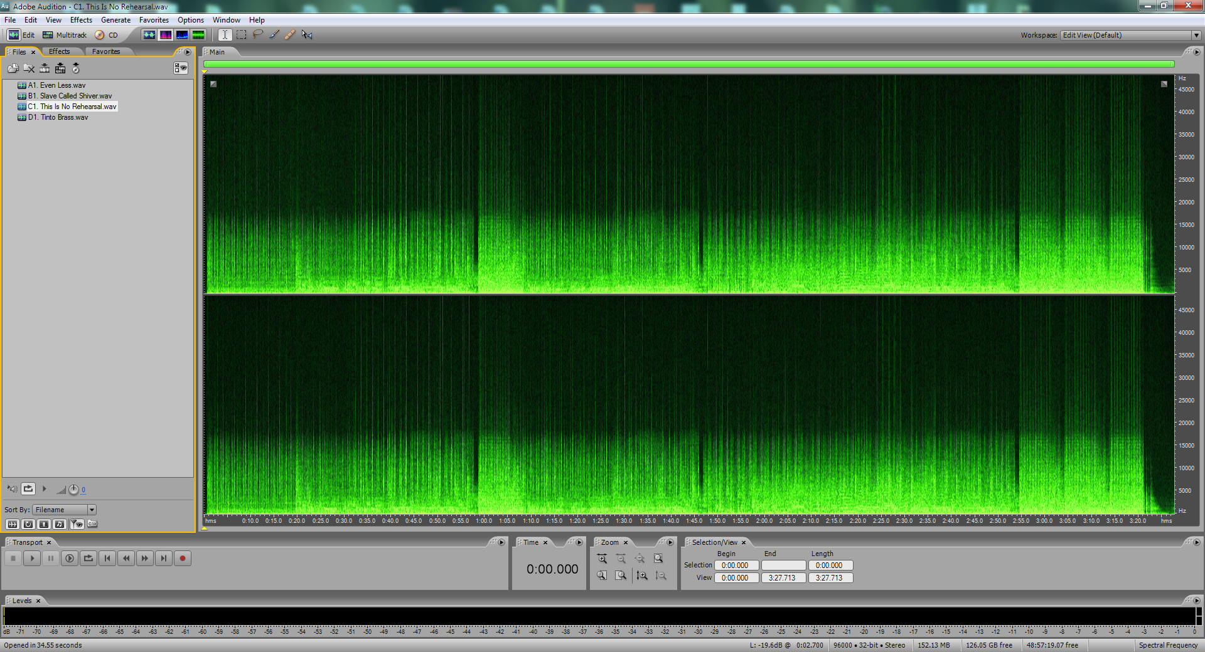Screen dimensions: 1205x652
Task: Open the Main panel options menu arrow
Action: click(x=1197, y=52)
